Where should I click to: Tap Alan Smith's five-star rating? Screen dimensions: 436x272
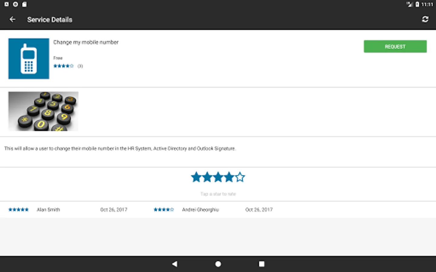(18, 210)
